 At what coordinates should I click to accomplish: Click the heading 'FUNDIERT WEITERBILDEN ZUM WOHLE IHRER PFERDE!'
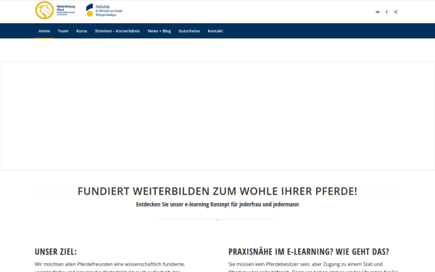click(217, 191)
